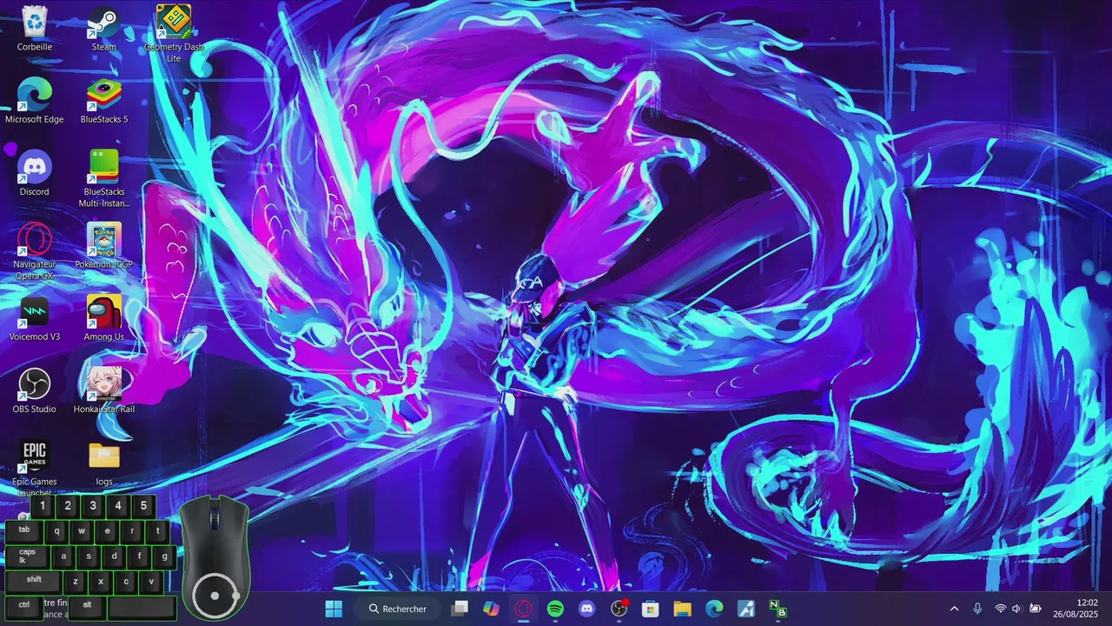Select the Voicemod V3 shortcut

pyautogui.click(x=35, y=318)
